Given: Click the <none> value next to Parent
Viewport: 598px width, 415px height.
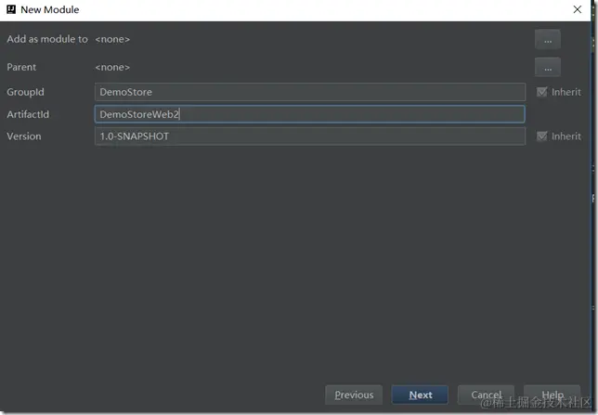Looking at the screenshot, I should click(x=112, y=68).
